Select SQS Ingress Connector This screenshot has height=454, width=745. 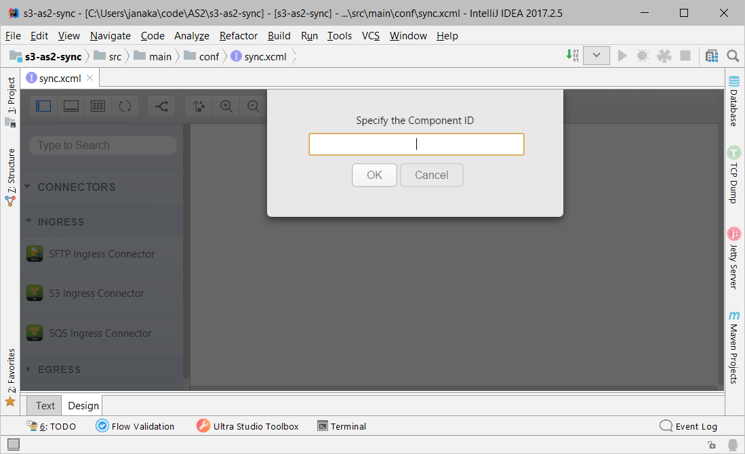click(102, 333)
